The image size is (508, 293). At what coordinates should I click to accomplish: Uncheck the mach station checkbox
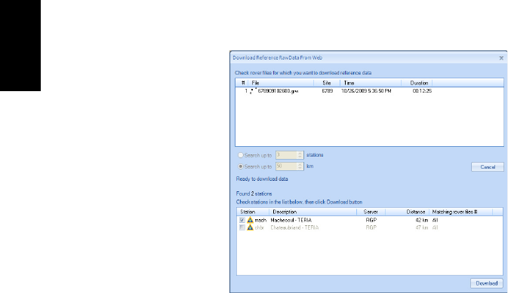[x=242, y=220]
